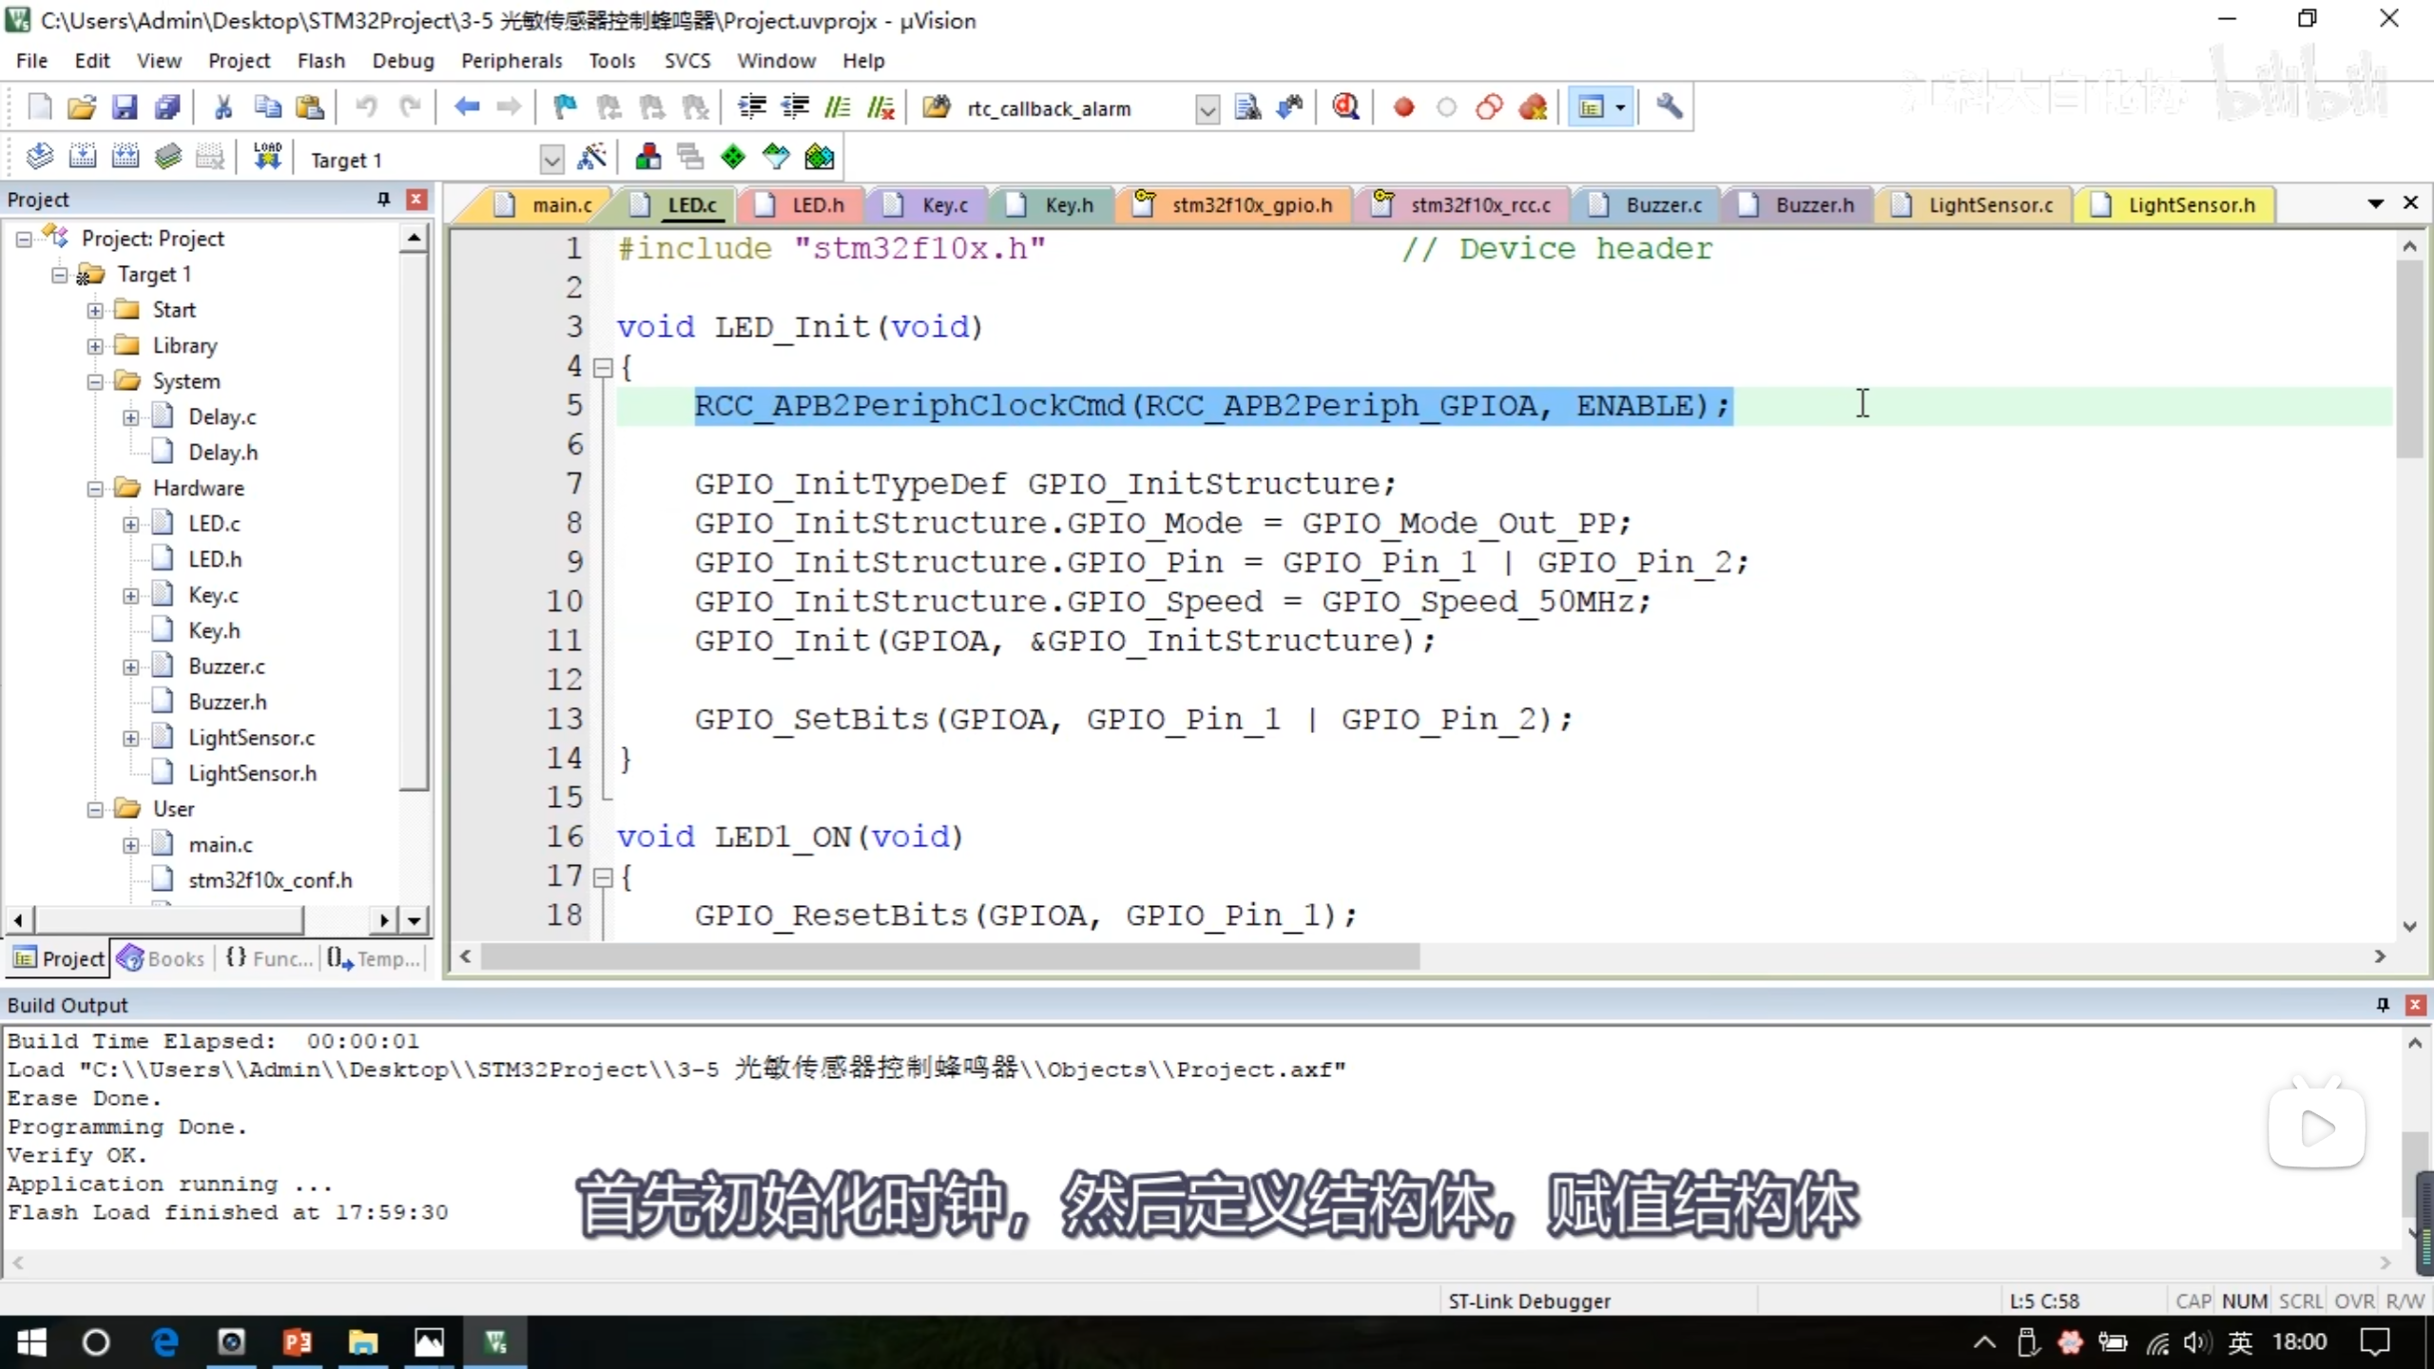
Task: Click Manage Run-Time Environment green diamond icon
Action: click(733, 157)
